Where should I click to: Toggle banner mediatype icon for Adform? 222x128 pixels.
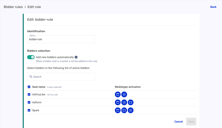(x=118, y=103)
